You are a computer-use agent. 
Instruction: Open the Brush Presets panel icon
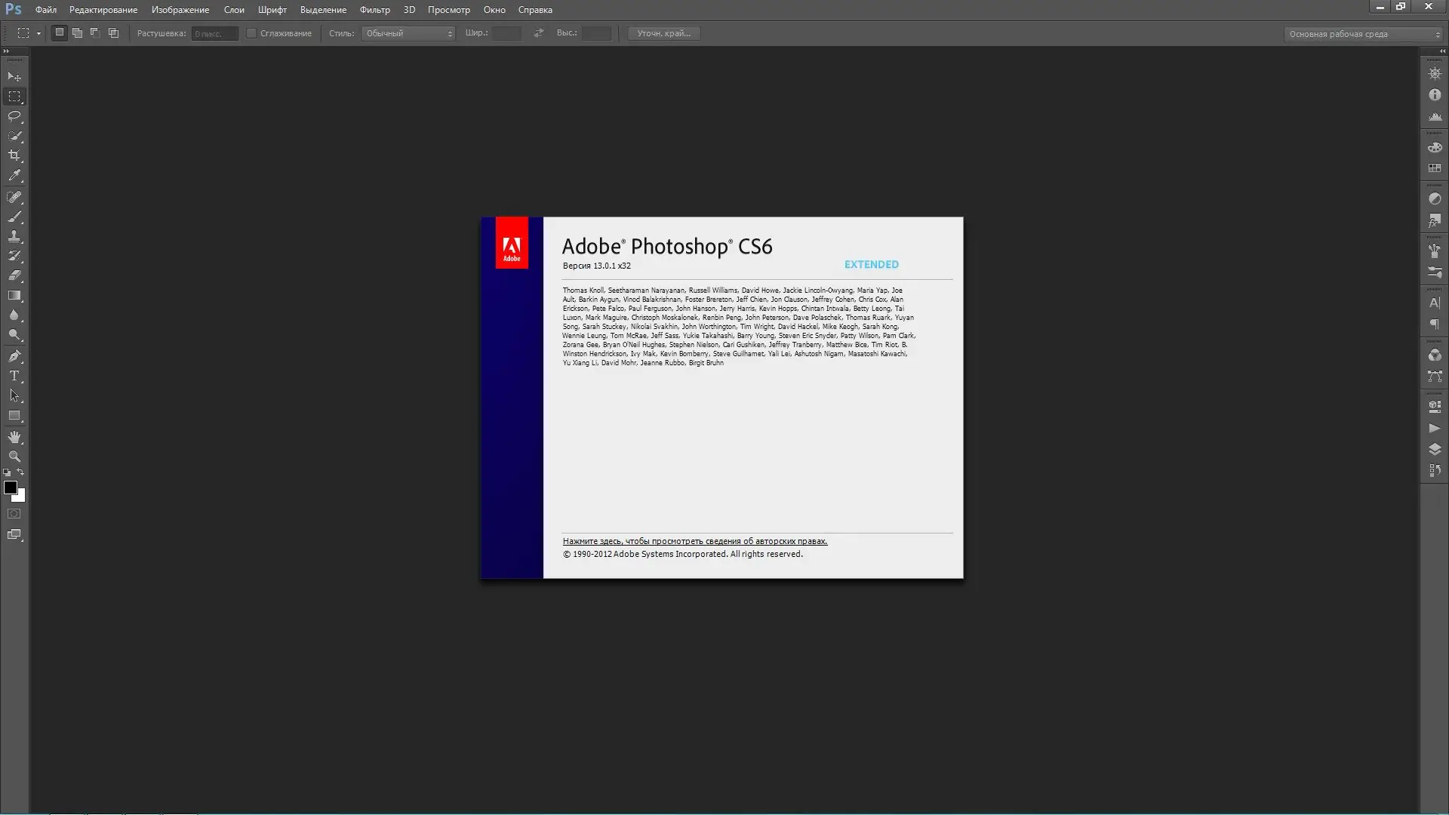[1435, 272]
